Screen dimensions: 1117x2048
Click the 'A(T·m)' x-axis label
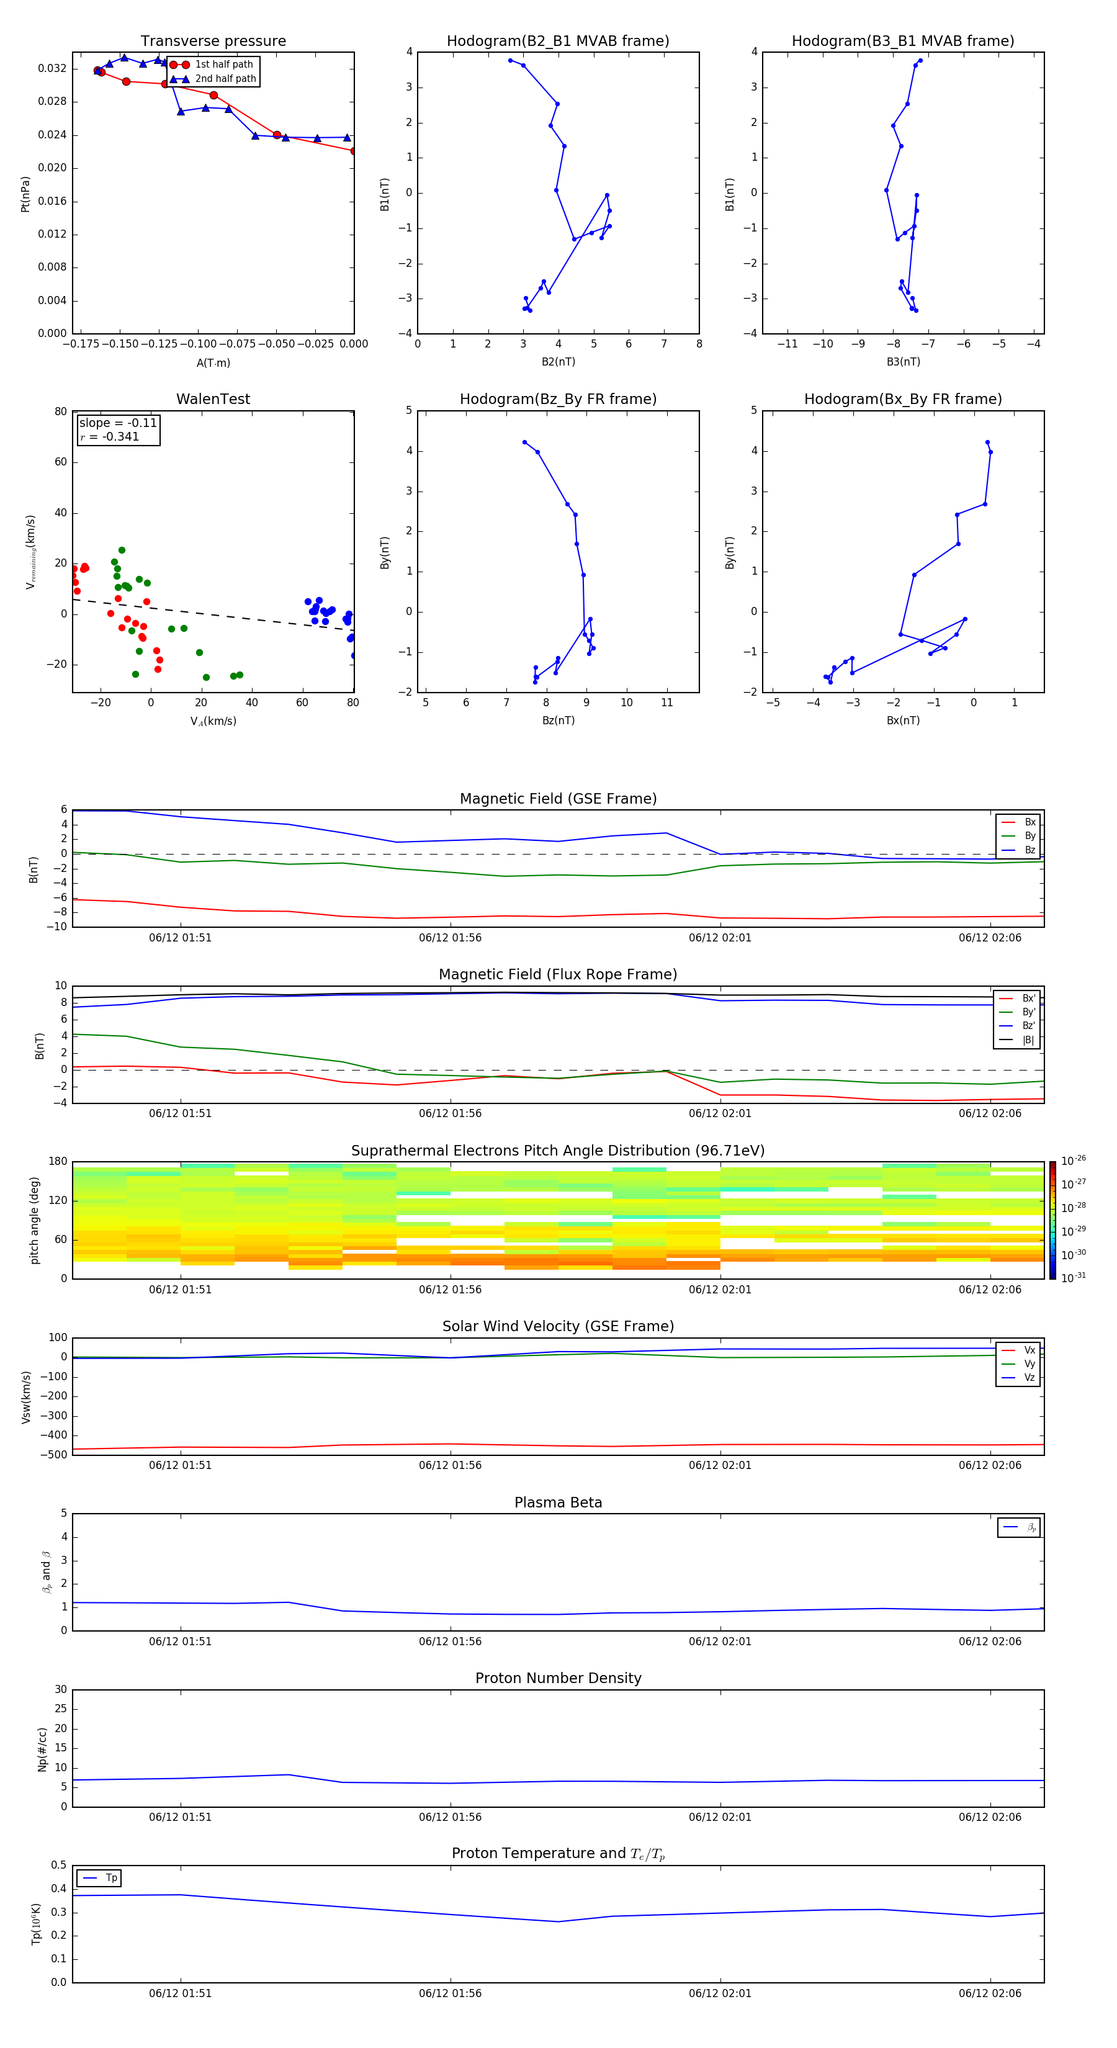[213, 362]
